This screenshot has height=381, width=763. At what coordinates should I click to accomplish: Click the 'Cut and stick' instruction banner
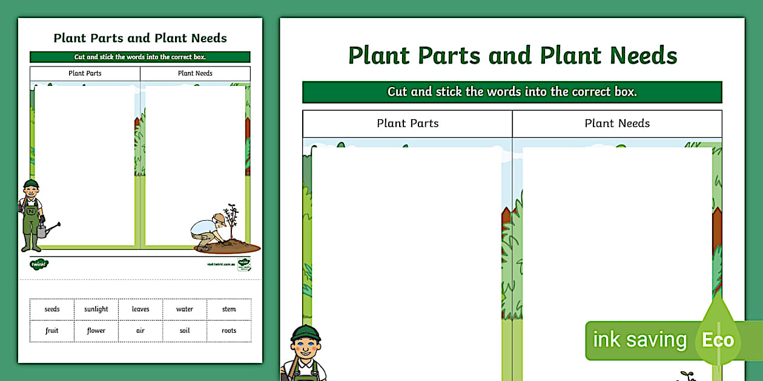click(x=512, y=91)
